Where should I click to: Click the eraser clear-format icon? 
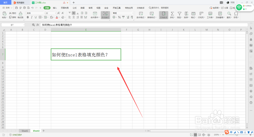point(63,17)
